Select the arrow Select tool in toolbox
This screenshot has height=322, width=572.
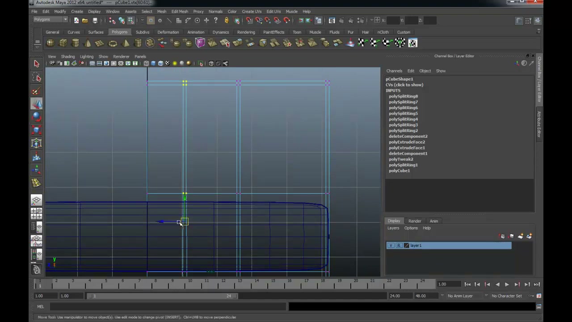pos(37,64)
